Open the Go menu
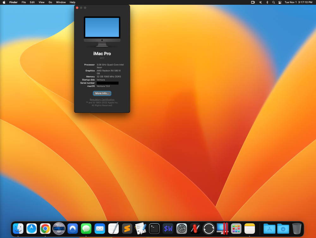Image resolution: width=316 pixels, height=238 pixels. (50, 2)
